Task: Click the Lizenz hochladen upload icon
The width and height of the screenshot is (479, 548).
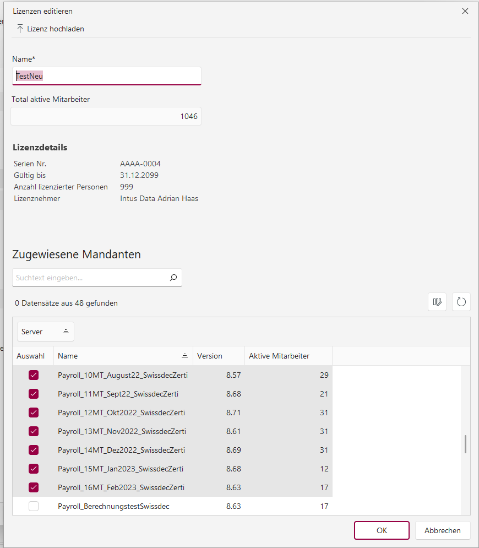Action: click(20, 29)
